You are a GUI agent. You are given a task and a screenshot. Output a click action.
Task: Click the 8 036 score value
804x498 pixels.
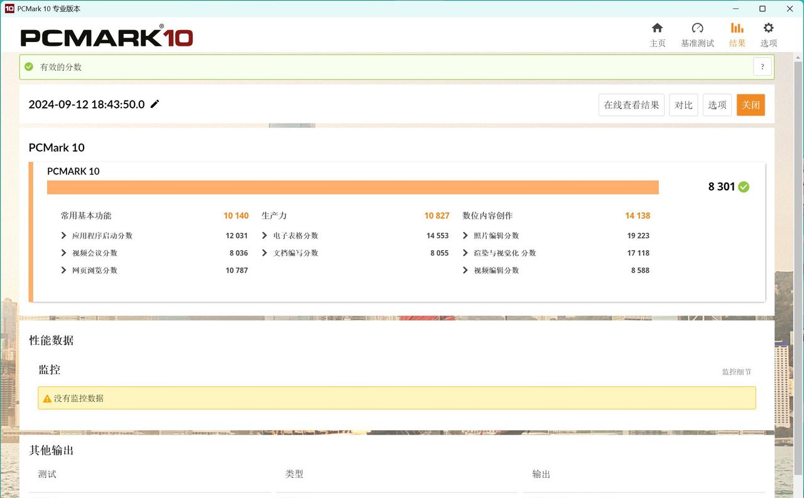pos(239,253)
